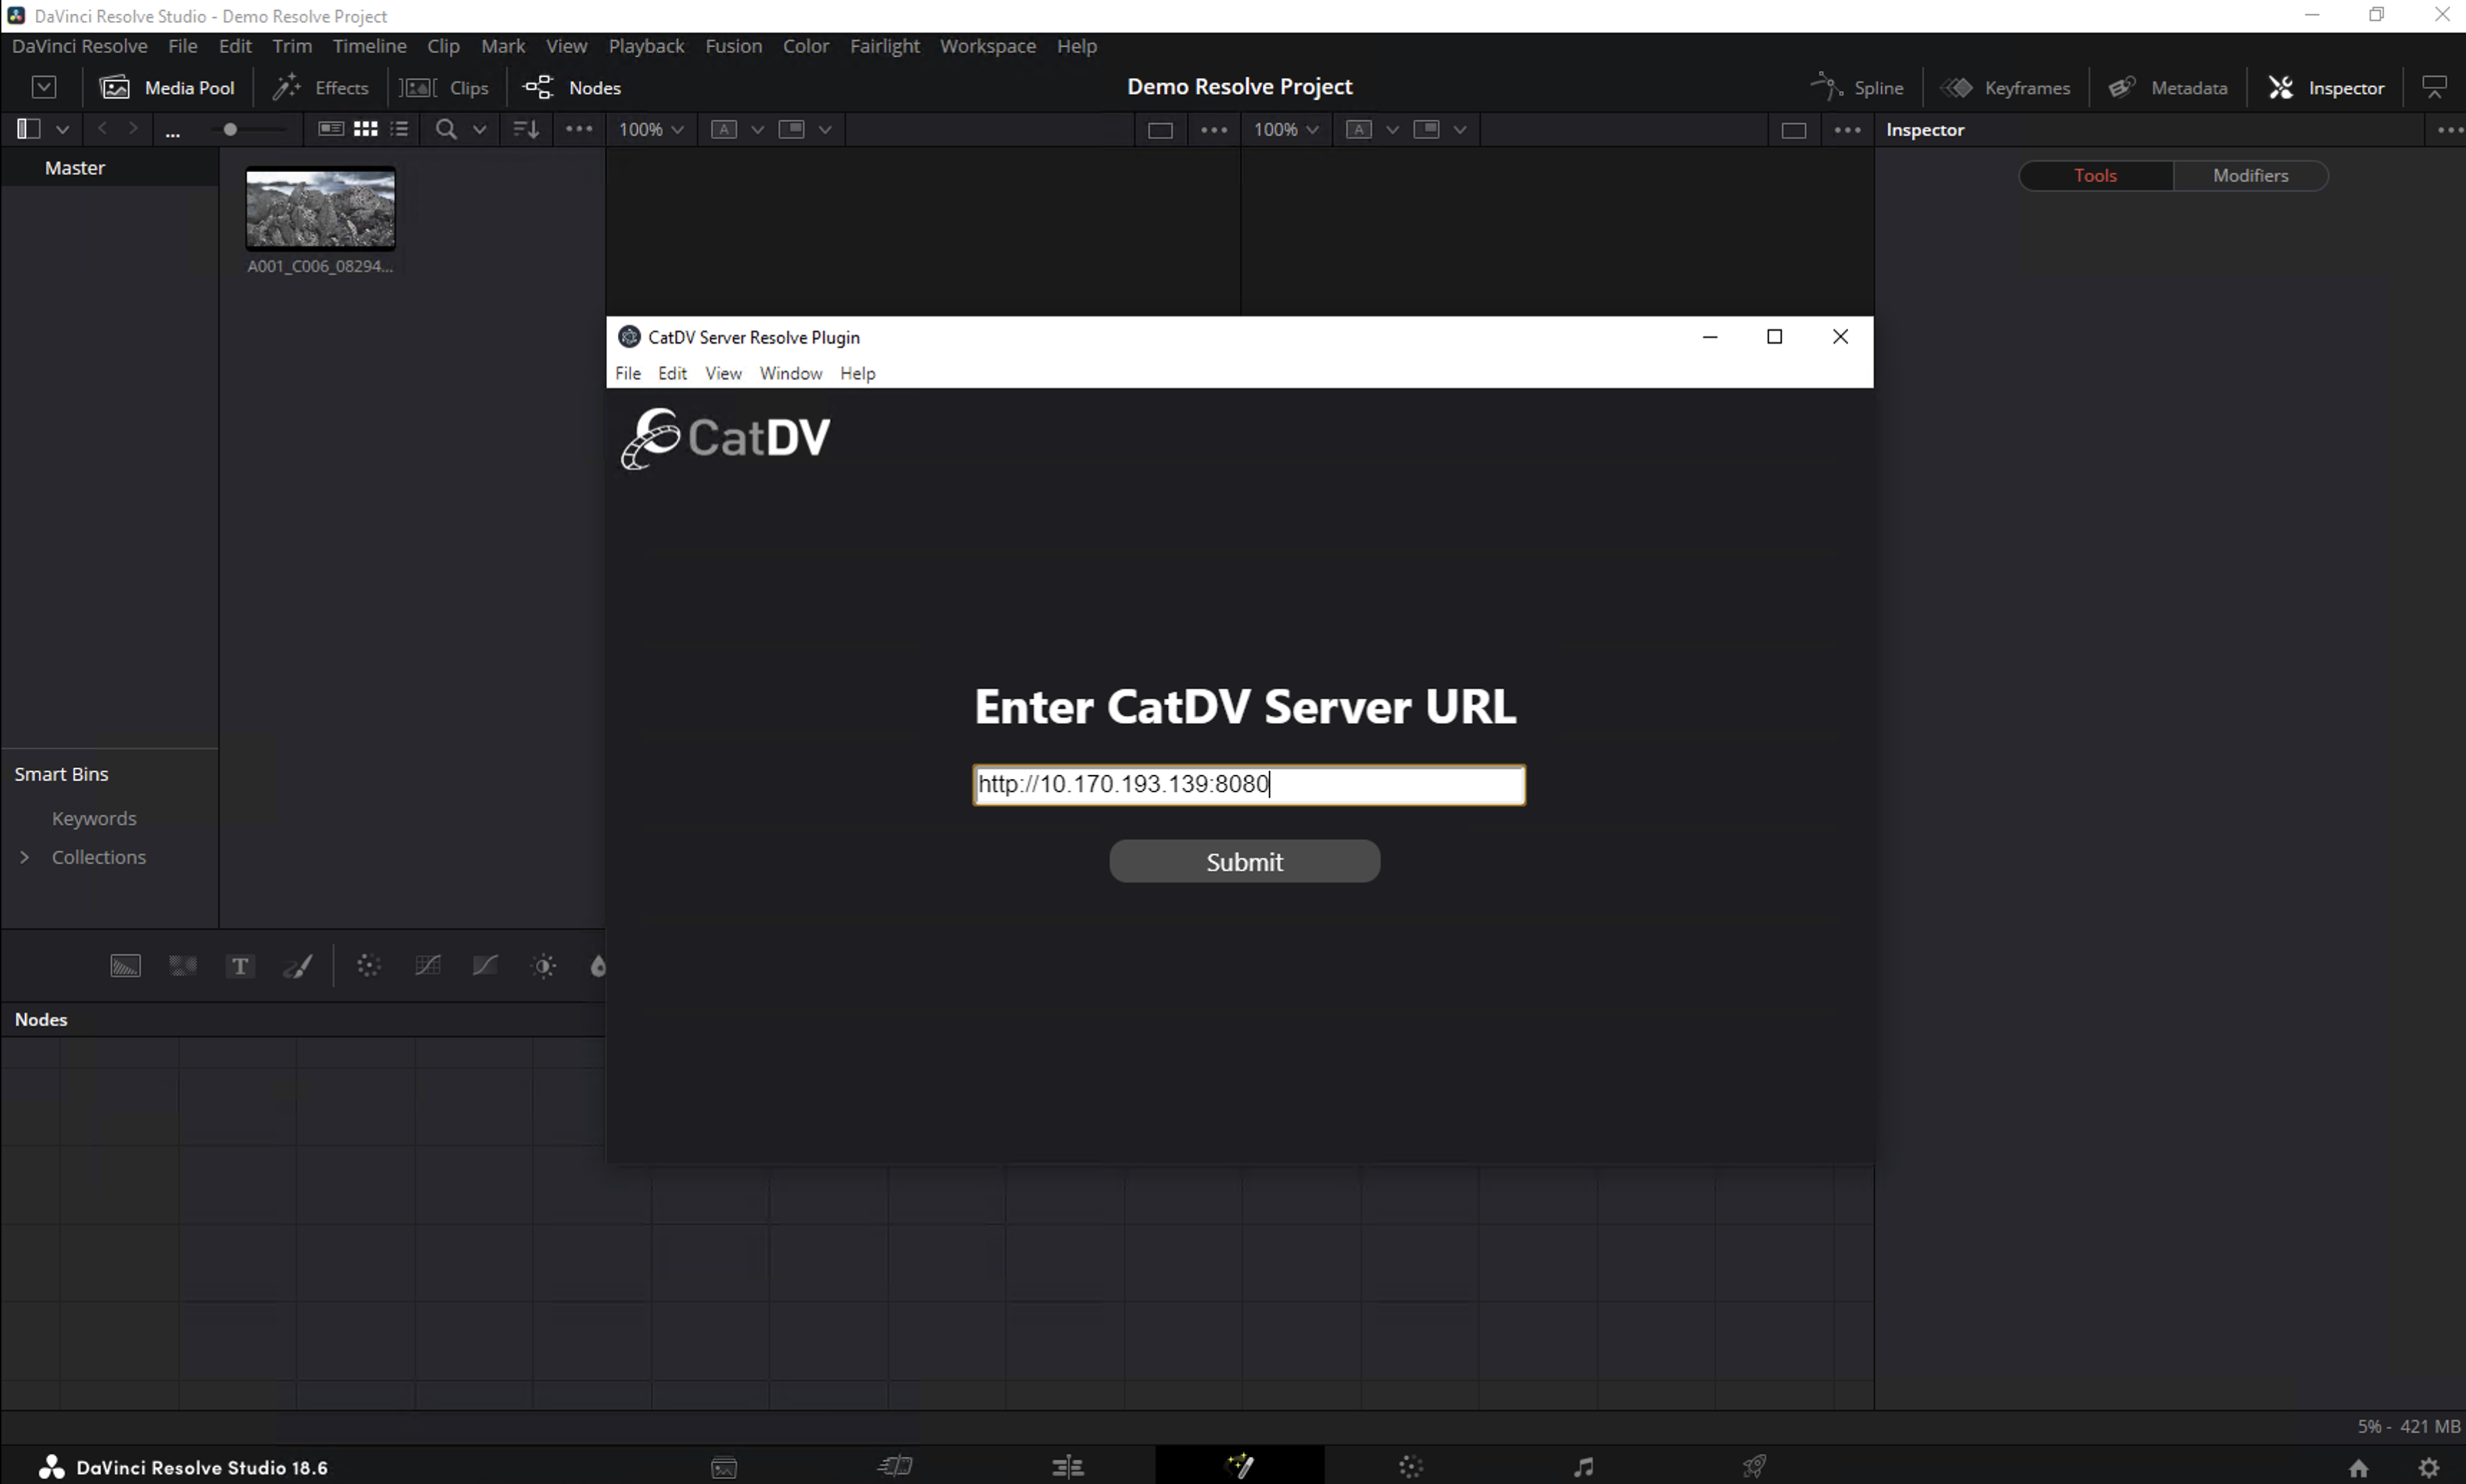Add a Color Corrector node tool
2466x1484 pixels.
(x=369, y=966)
